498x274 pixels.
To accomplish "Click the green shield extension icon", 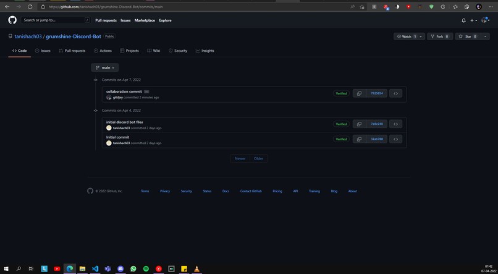I will 431,7.
